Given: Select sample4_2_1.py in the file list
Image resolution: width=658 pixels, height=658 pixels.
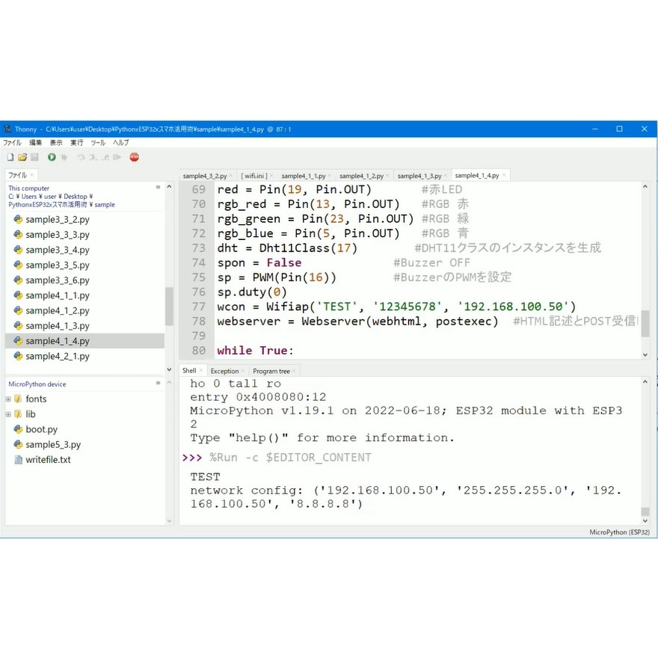Looking at the screenshot, I should 58,356.
